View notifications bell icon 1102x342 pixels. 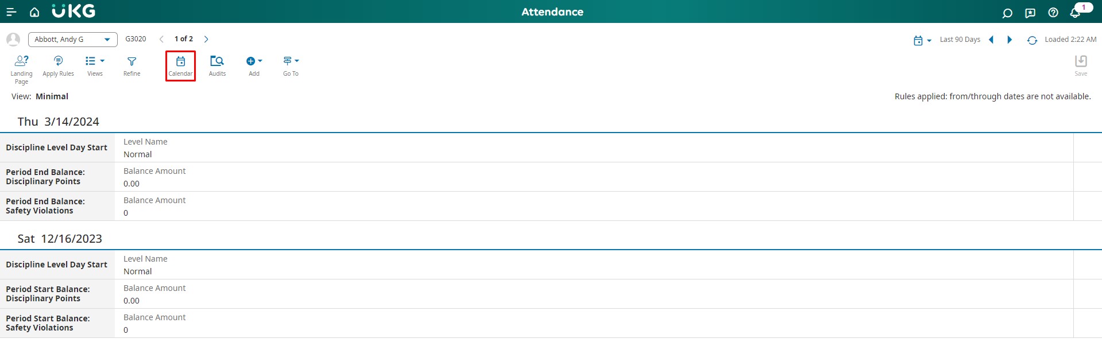click(x=1076, y=13)
